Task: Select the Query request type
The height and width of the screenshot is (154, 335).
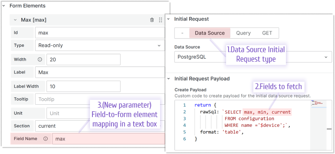Action: 243,33
